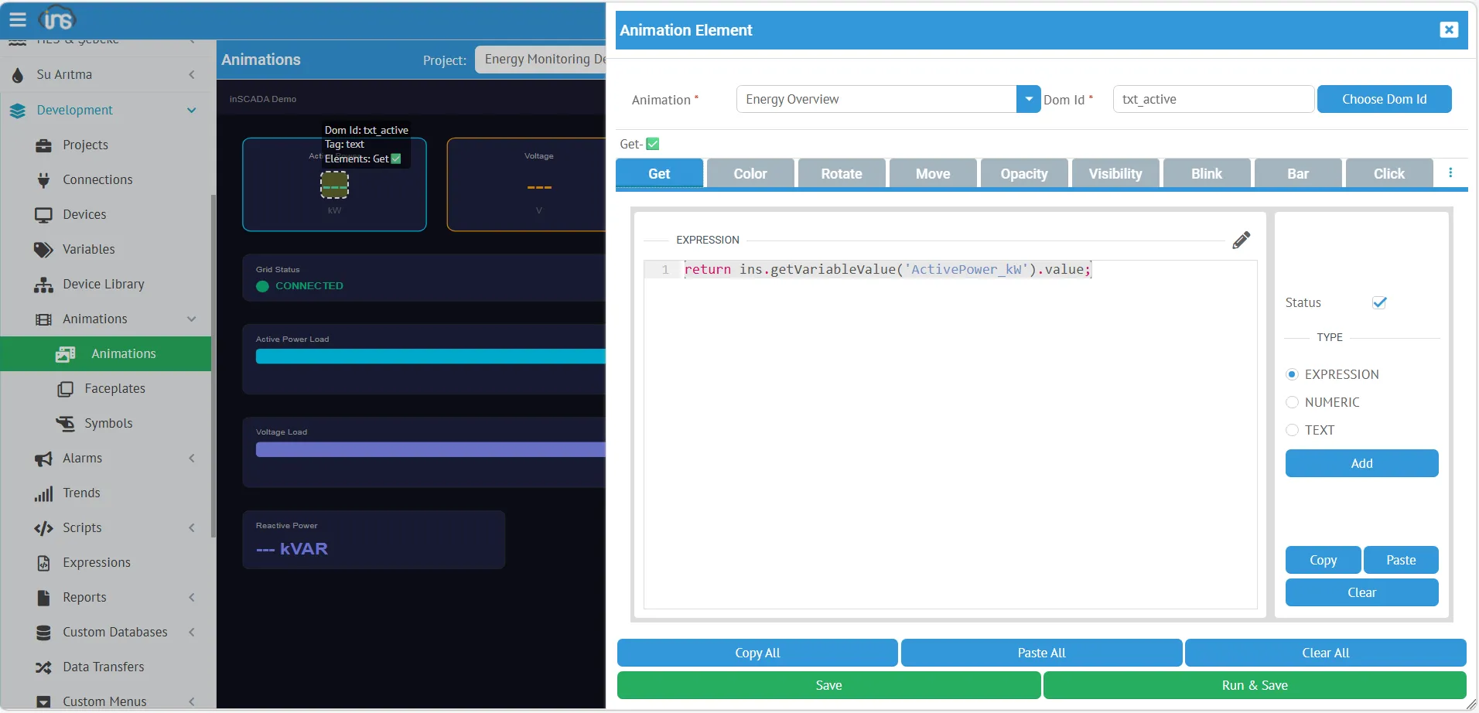Click the Alarms megaphone icon
1479x713 pixels.
pyautogui.click(x=43, y=459)
